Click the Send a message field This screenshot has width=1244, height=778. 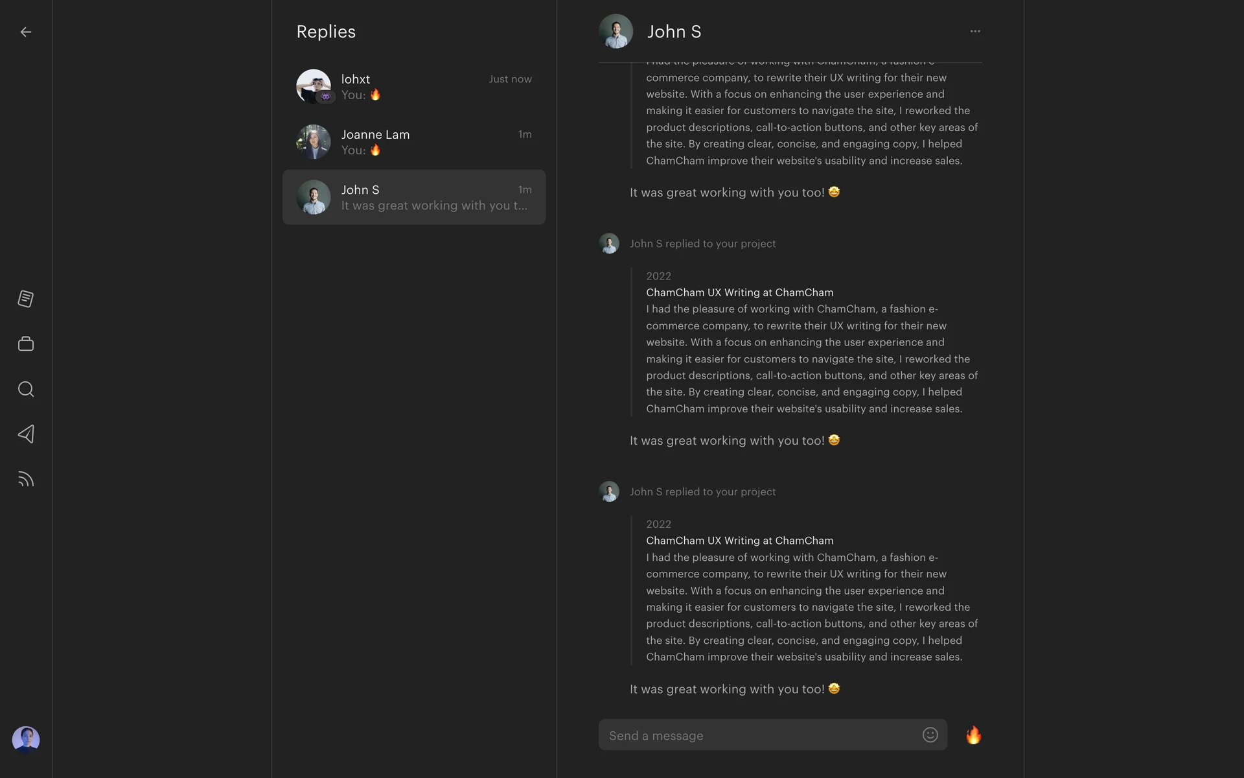[x=758, y=735]
